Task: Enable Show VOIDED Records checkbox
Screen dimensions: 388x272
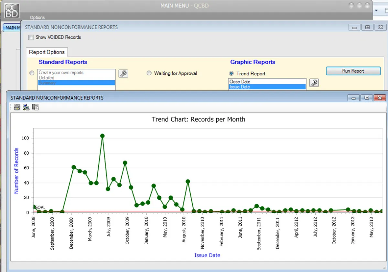Action: click(x=31, y=37)
